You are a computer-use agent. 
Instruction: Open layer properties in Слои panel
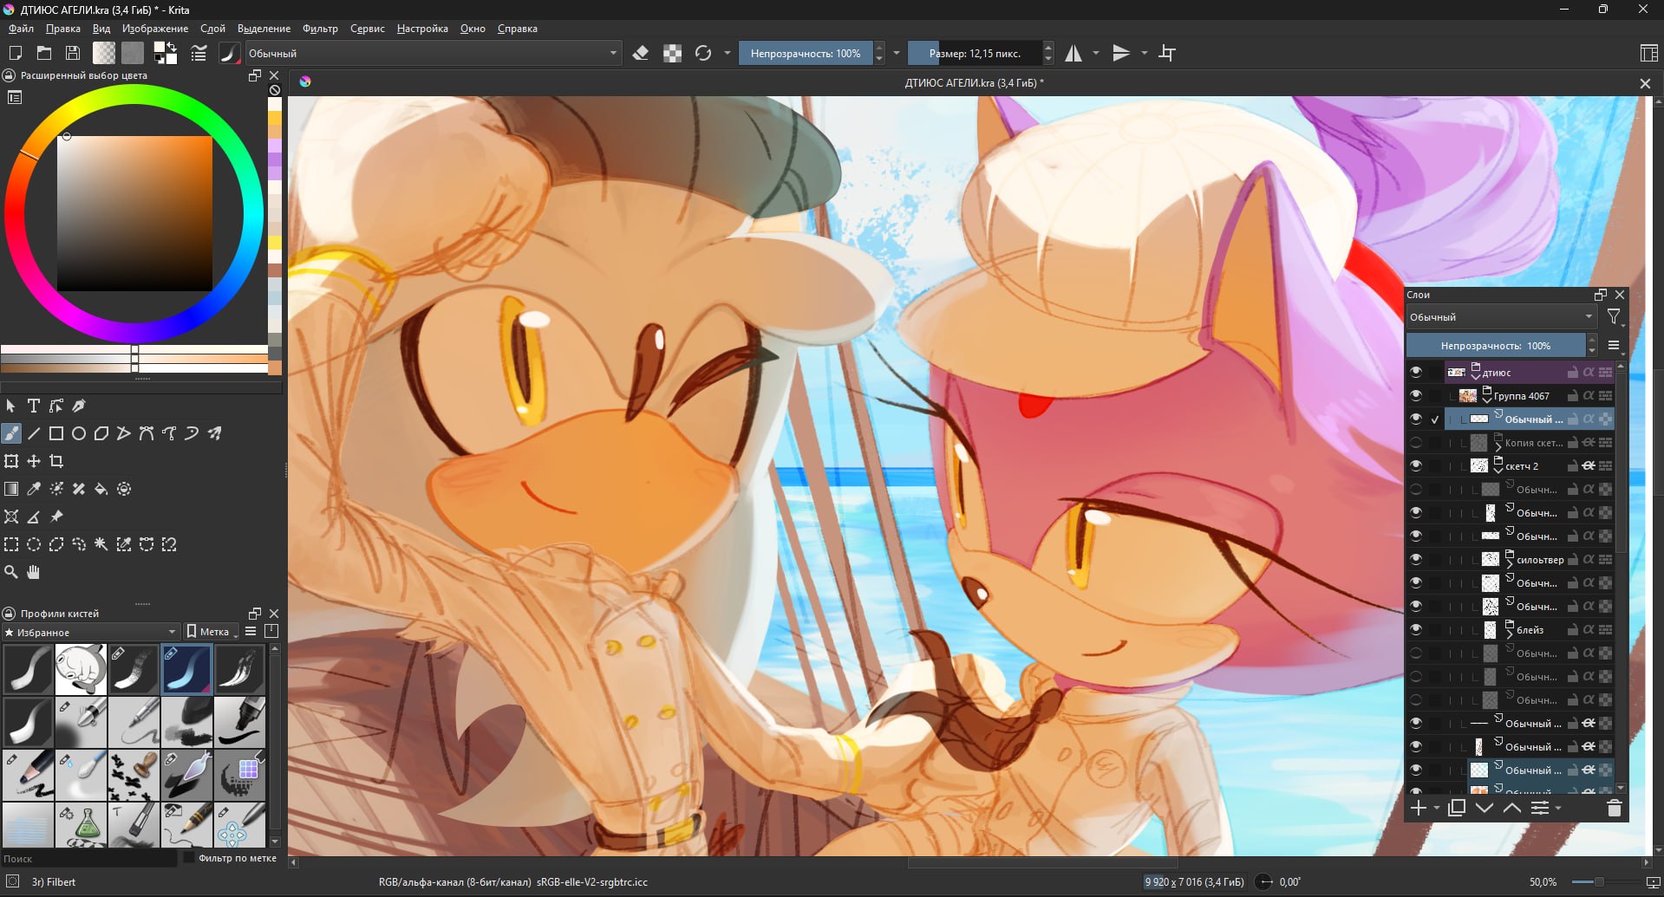pyautogui.click(x=1540, y=809)
